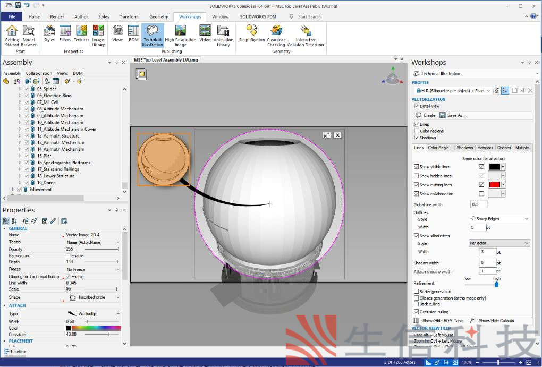Toggle the Technical Illustration workshop
The height and width of the screenshot is (367, 542).
pyautogui.click(x=153, y=36)
